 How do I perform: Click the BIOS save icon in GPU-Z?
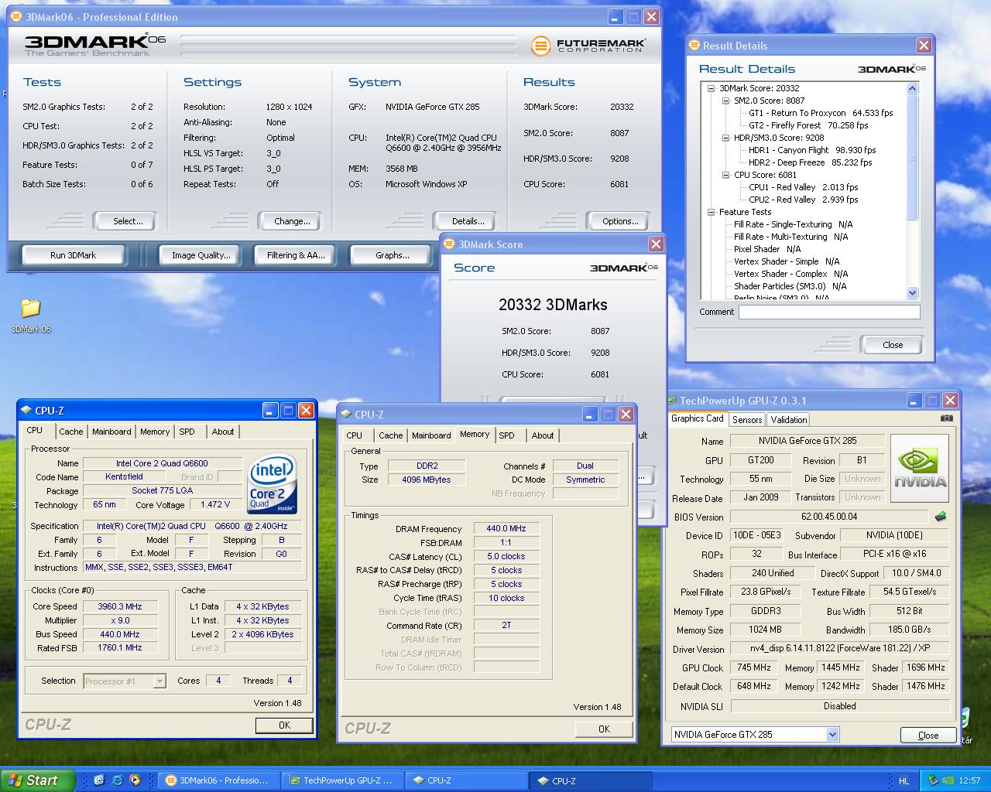[x=940, y=517]
